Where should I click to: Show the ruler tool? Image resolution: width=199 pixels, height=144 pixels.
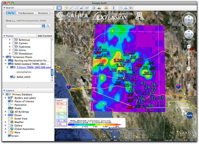114,8
